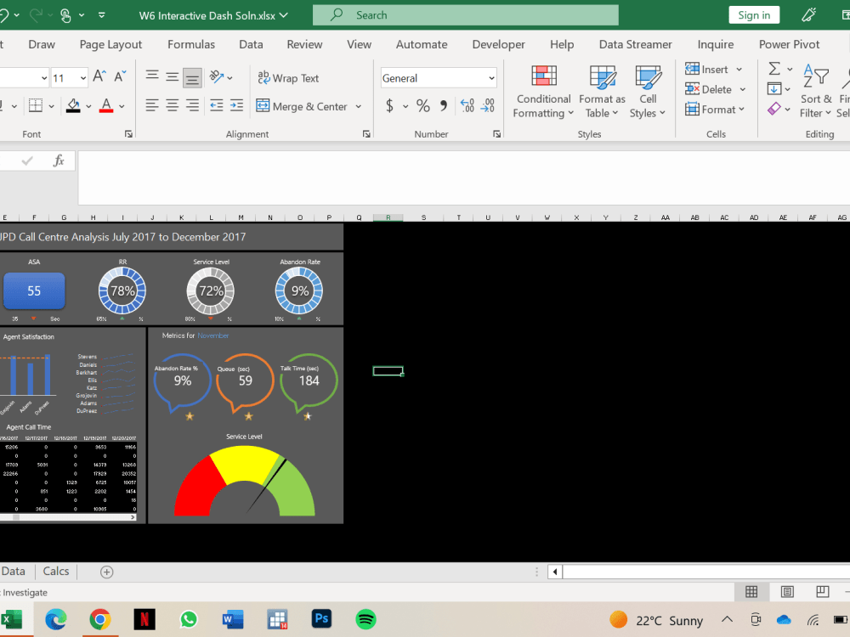Open the font size dropdown
The image size is (850, 637).
82,76
